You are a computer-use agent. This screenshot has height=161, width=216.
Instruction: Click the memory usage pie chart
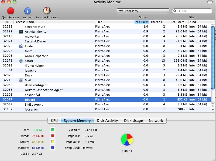(127, 140)
